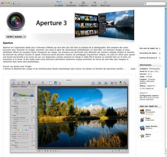
Task: Click the vertical scrollbar thumb
Action: tap(166, 48)
